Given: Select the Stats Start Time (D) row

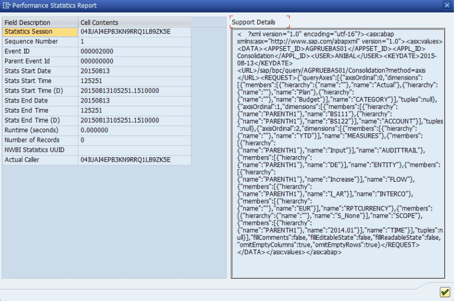Looking at the screenshot, I should (x=40, y=91).
